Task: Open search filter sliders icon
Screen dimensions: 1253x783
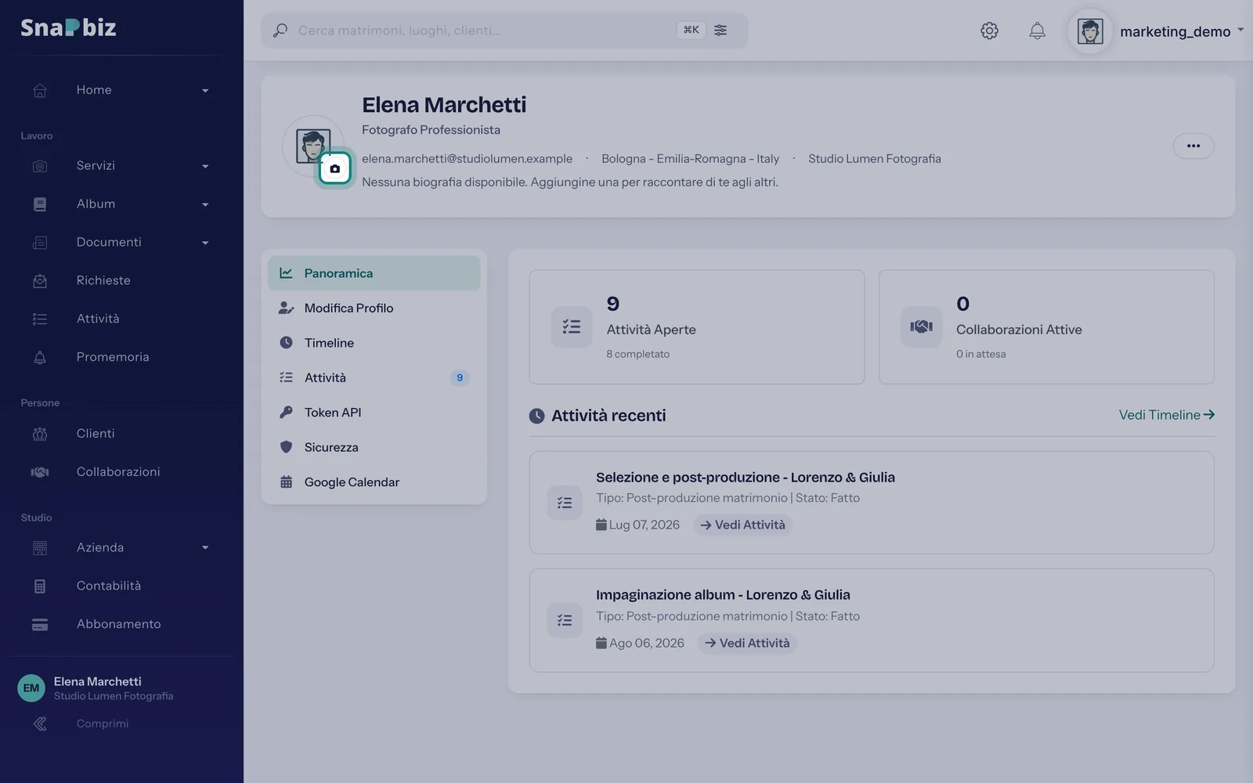Action: pyautogui.click(x=720, y=31)
